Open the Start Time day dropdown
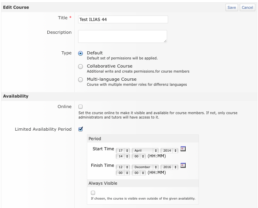 tap(123, 151)
